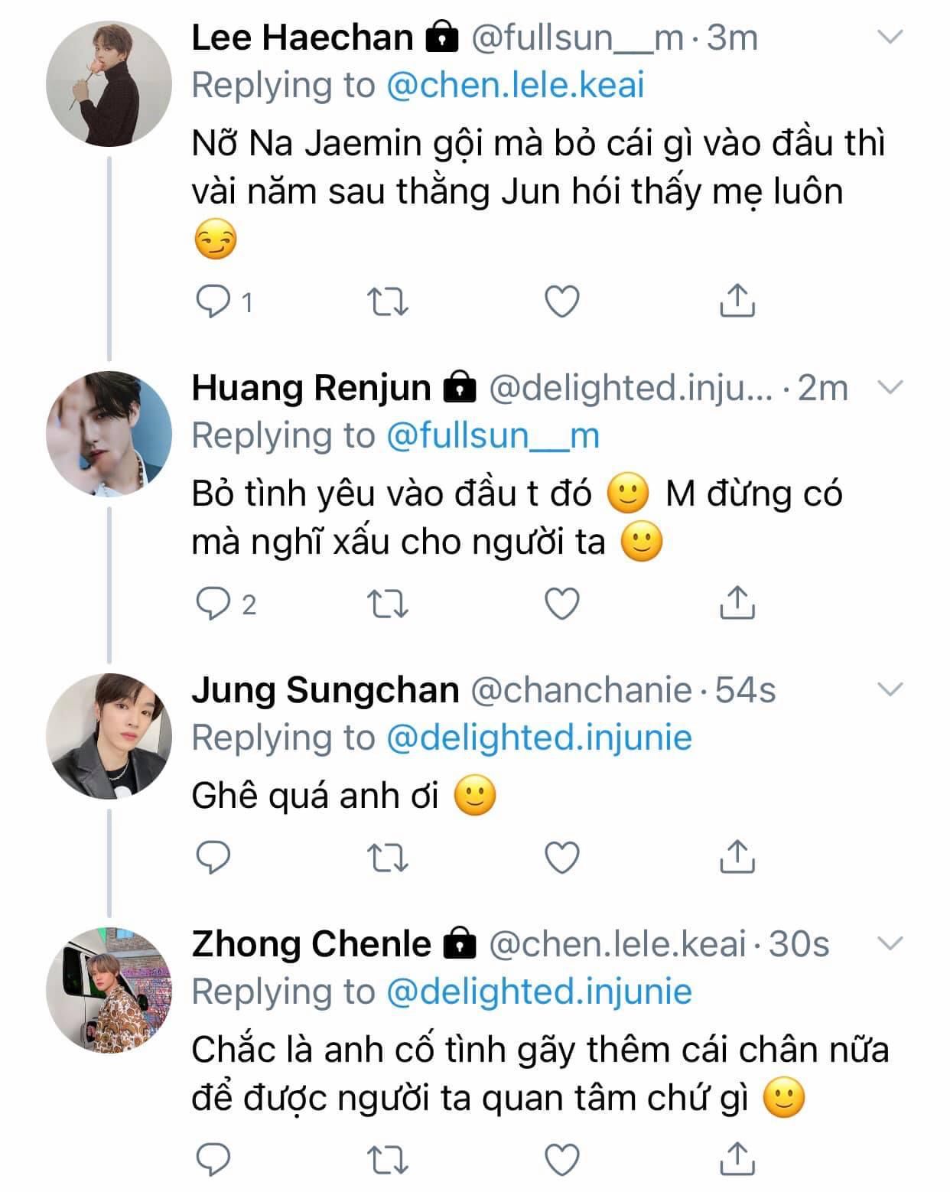Share Lee Haechan's tweet
Image resolution: width=950 pixels, height=1192 pixels.
point(737,301)
